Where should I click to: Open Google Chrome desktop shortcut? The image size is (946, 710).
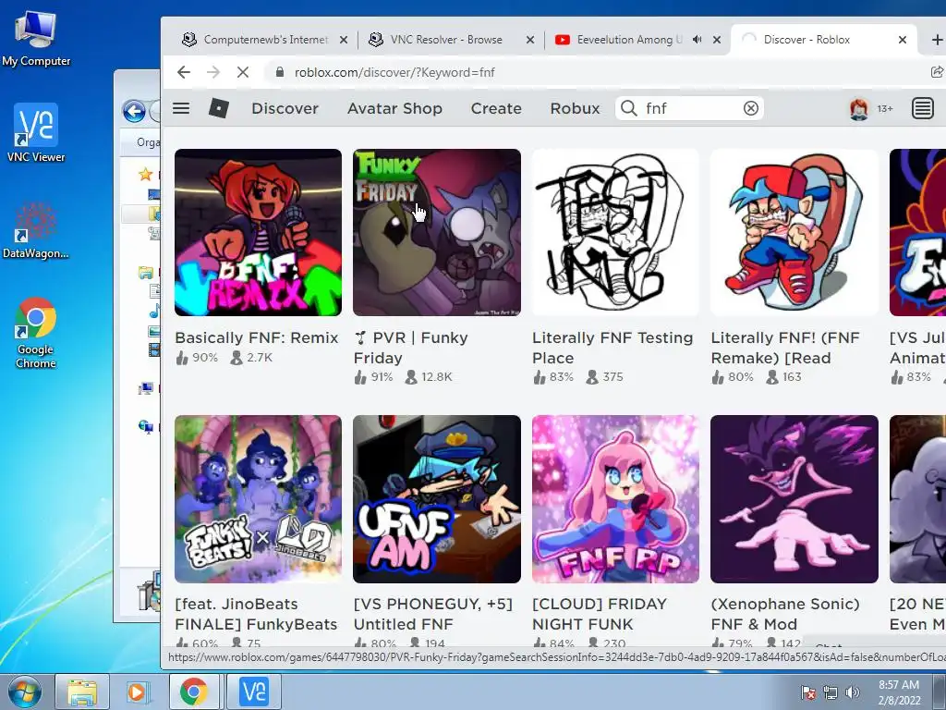click(x=36, y=333)
